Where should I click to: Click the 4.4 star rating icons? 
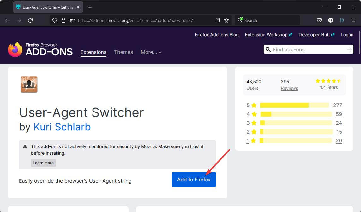click(x=328, y=81)
